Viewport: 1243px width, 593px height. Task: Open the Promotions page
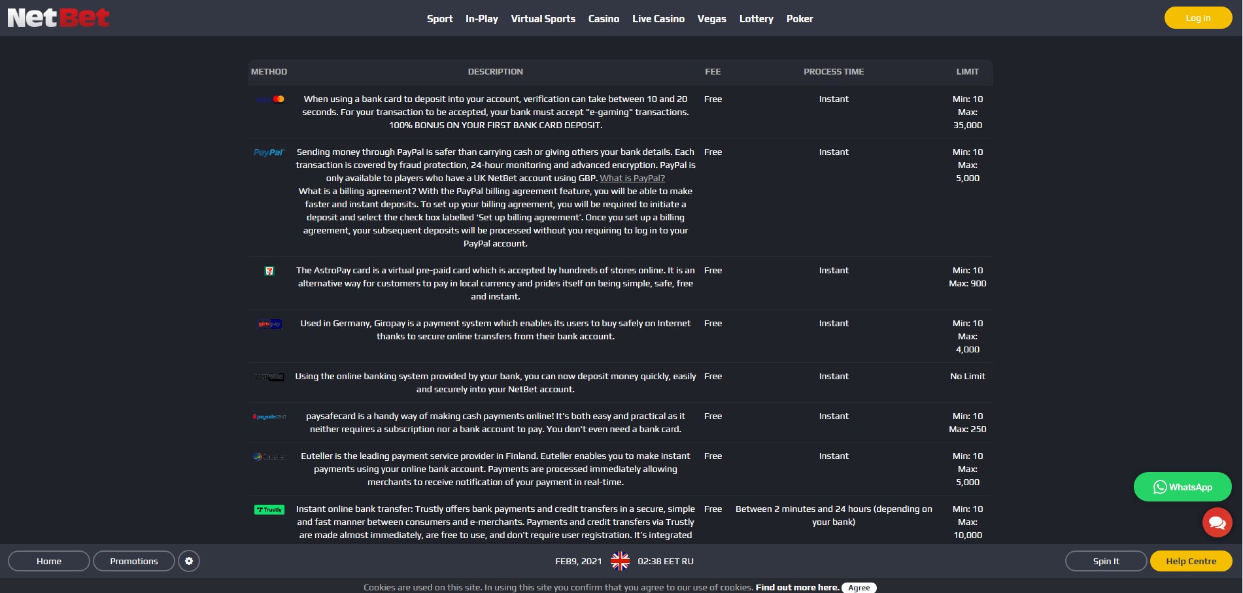134,561
